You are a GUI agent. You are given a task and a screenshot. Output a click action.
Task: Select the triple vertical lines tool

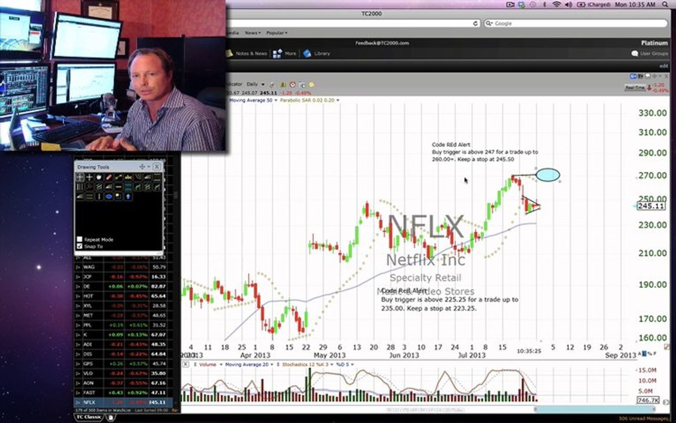pyautogui.click(x=80, y=187)
